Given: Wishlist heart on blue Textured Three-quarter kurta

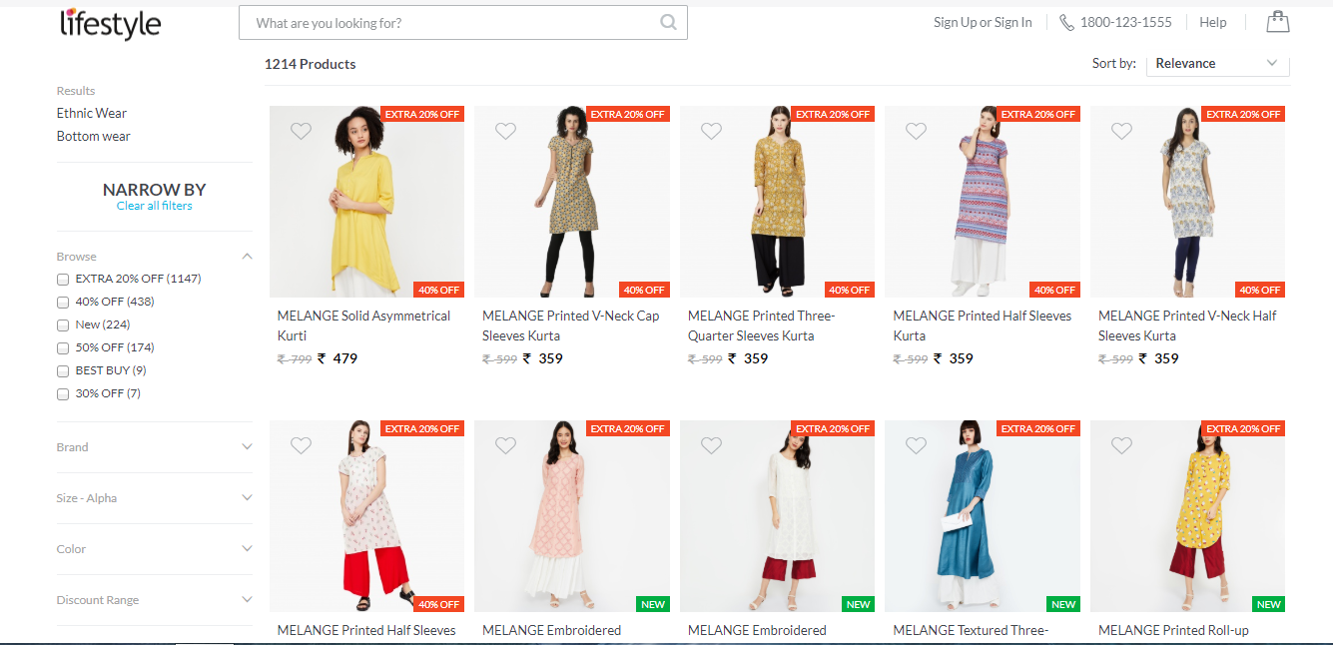Looking at the screenshot, I should (x=916, y=445).
